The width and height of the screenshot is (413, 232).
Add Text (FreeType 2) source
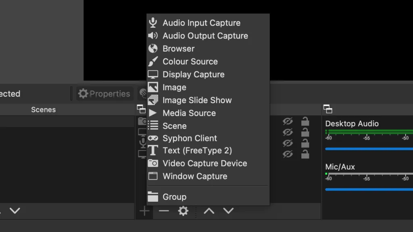(x=208, y=151)
